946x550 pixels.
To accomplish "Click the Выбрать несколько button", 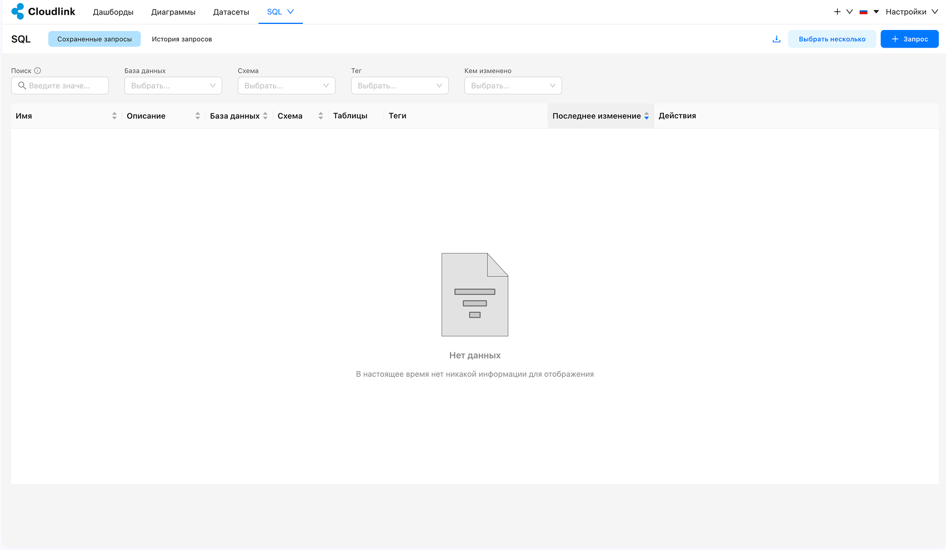I will point(832,39).
